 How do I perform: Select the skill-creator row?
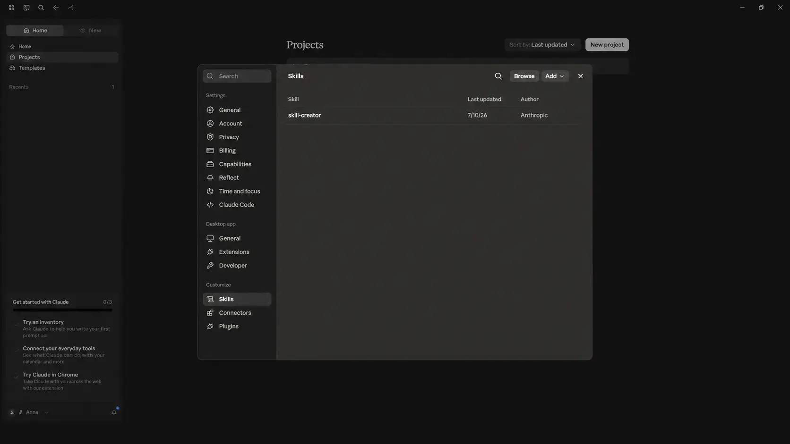coord(433,115)
